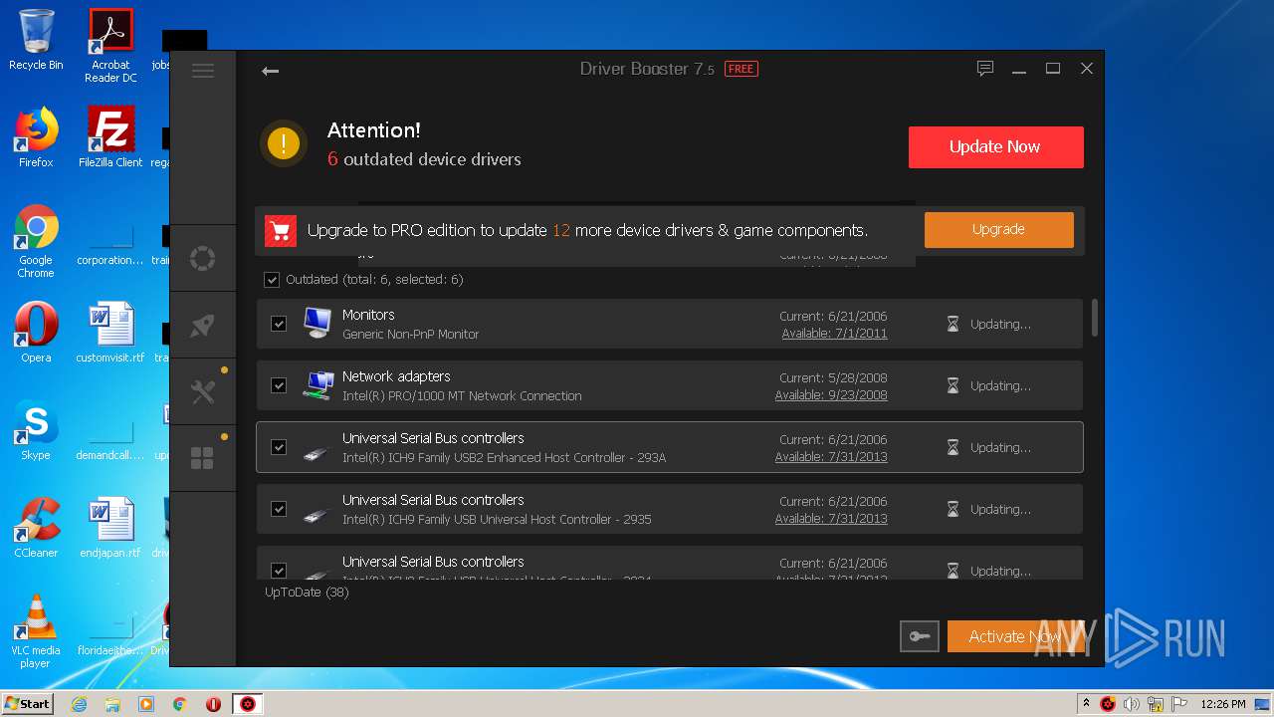Open Available 7/31/2013 link for controller 293A
This screenshot has height=717, width=1274.
pos(831,457)
